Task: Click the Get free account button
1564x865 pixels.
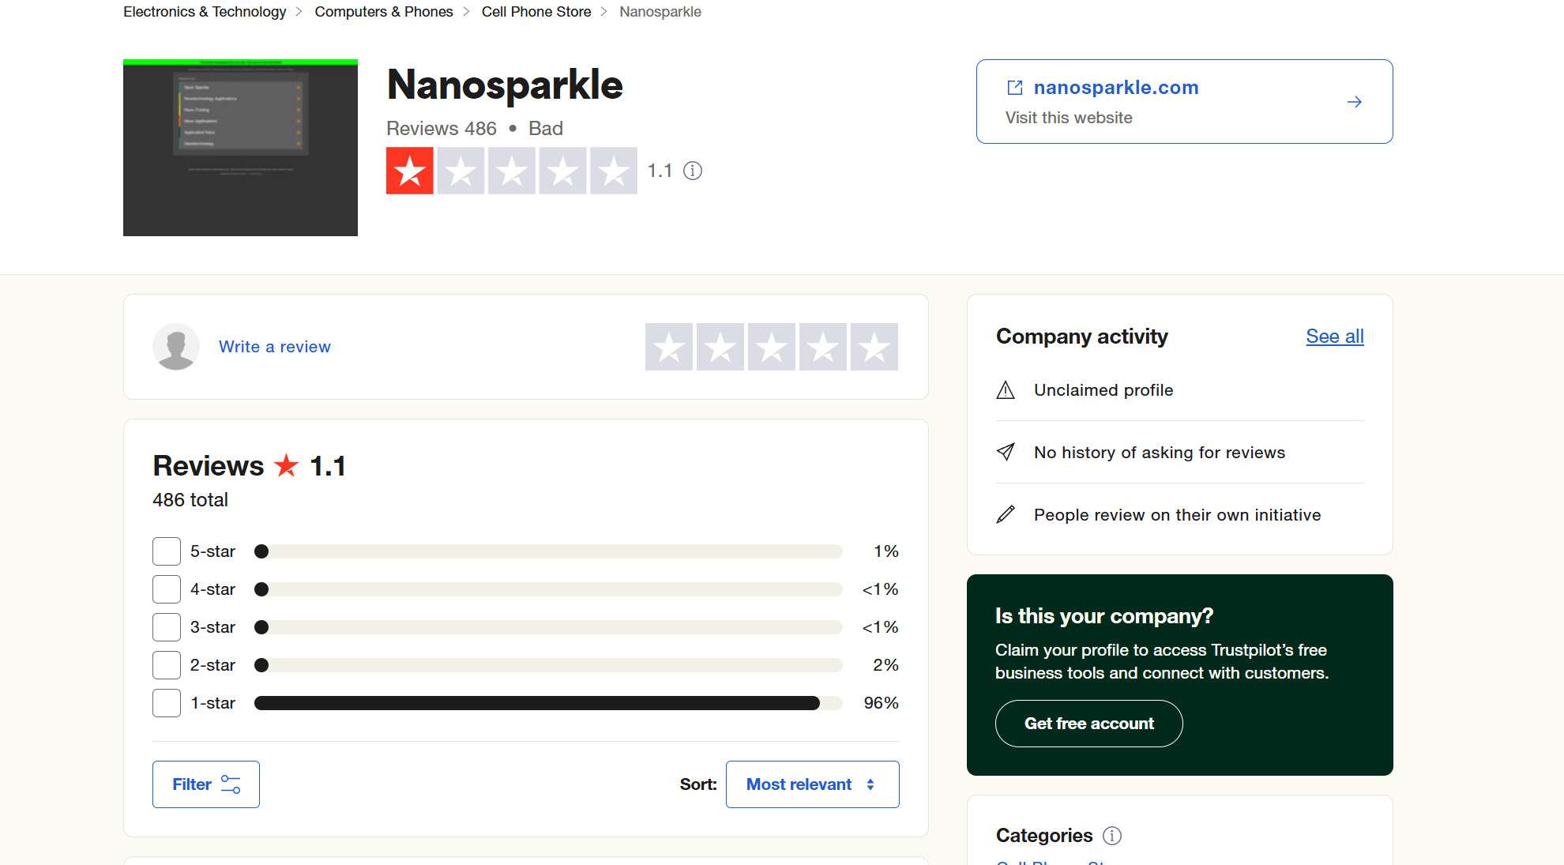Action: [1088, 723]
